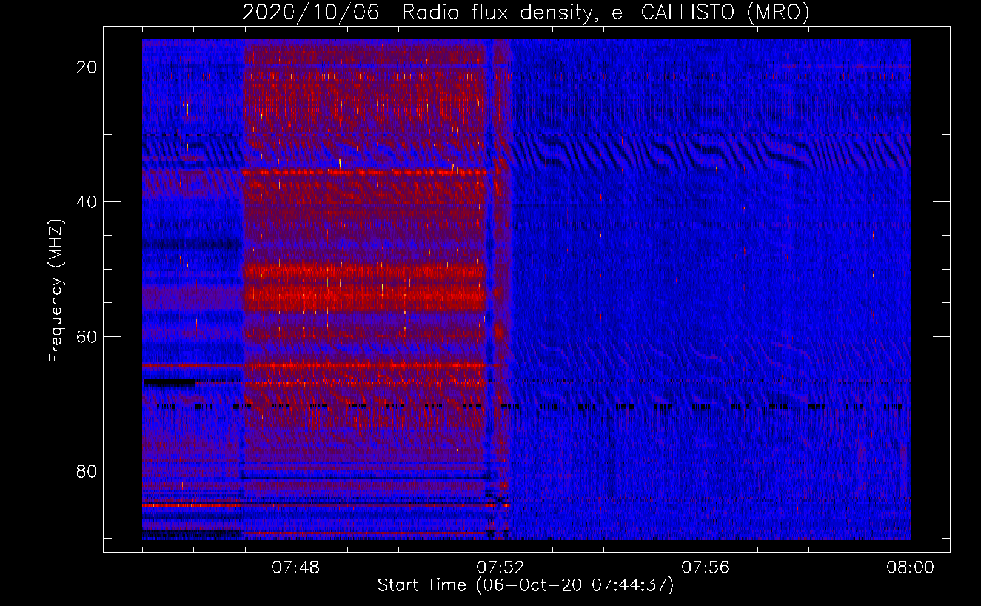Click the 'Start Time (06-Oct-20 07:44:37)' label
Image resolution: width=981 pixels, height=606 pixels.
[526, 585]
